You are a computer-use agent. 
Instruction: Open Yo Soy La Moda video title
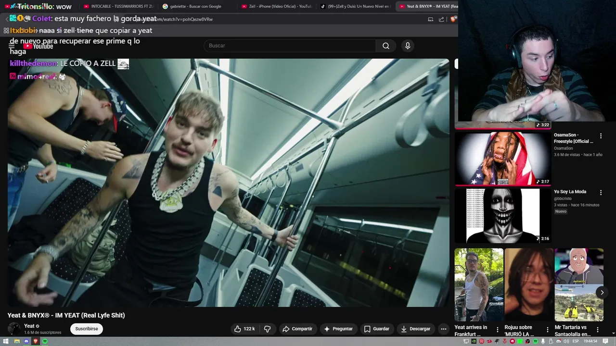(570, 192)
